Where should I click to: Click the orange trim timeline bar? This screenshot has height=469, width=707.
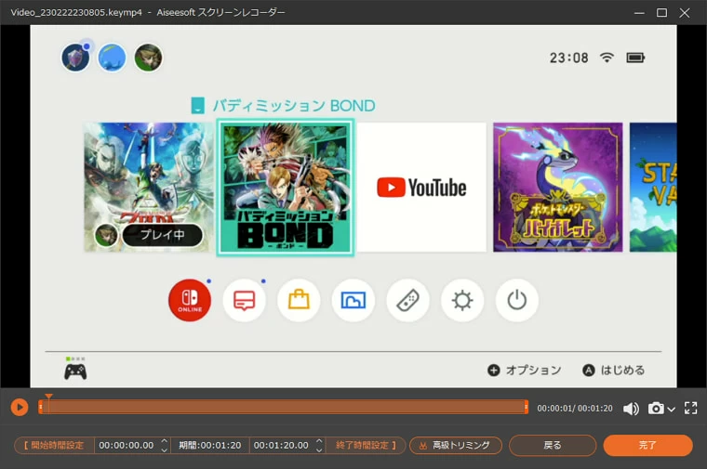pos(283,407)
